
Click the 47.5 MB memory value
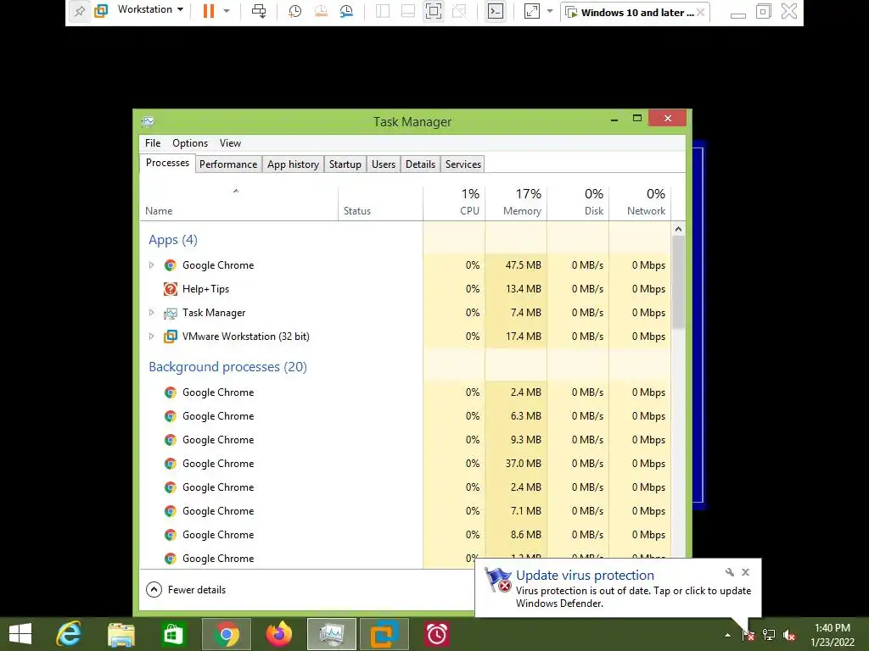tap(523, 265)
